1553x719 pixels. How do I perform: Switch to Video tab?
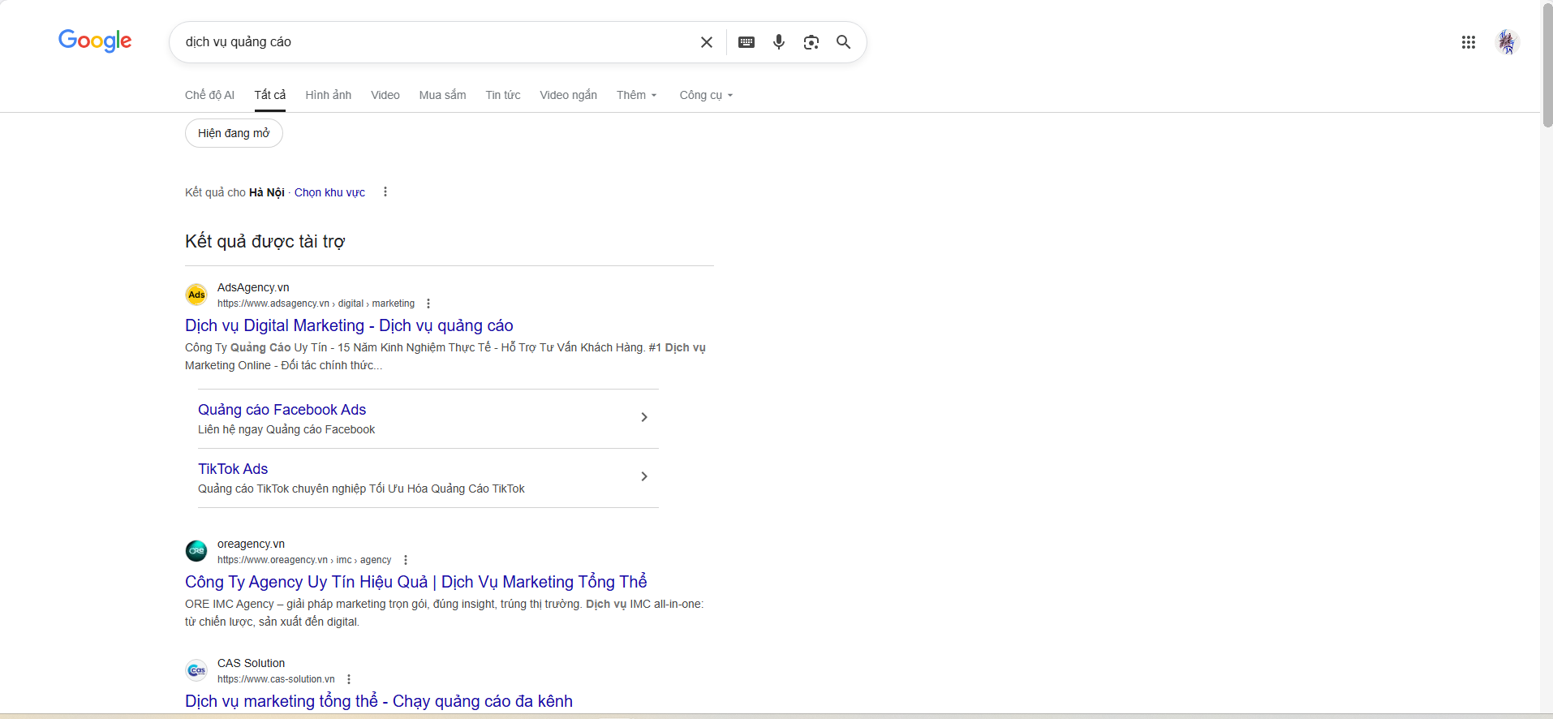(x=385, y=95)
